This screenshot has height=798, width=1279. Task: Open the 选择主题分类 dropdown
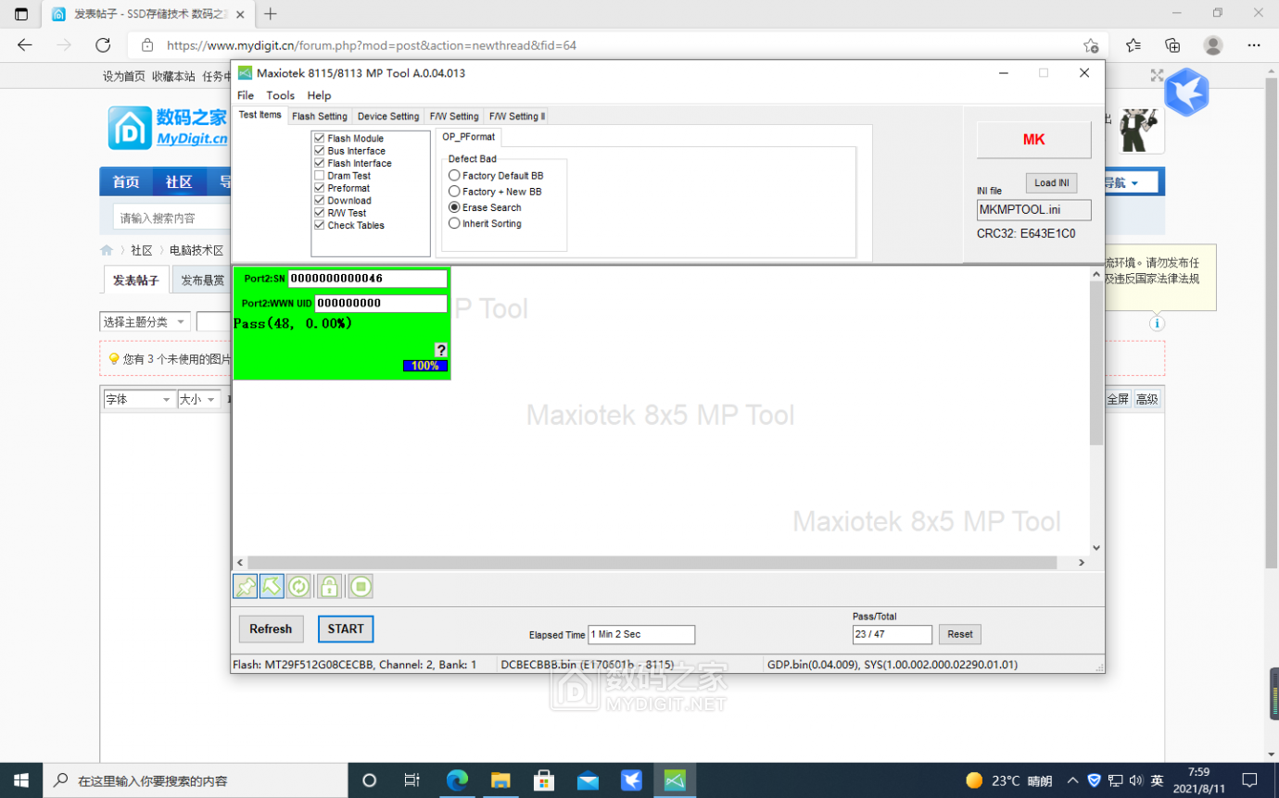coord(145,322)
